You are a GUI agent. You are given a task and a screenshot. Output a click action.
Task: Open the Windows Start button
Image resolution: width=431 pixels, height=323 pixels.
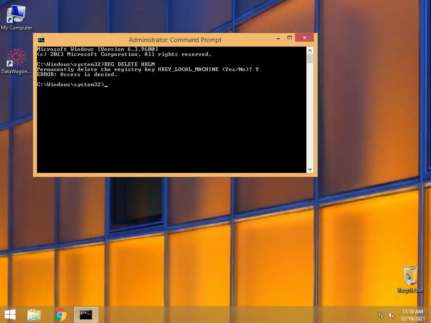point(10,315)
